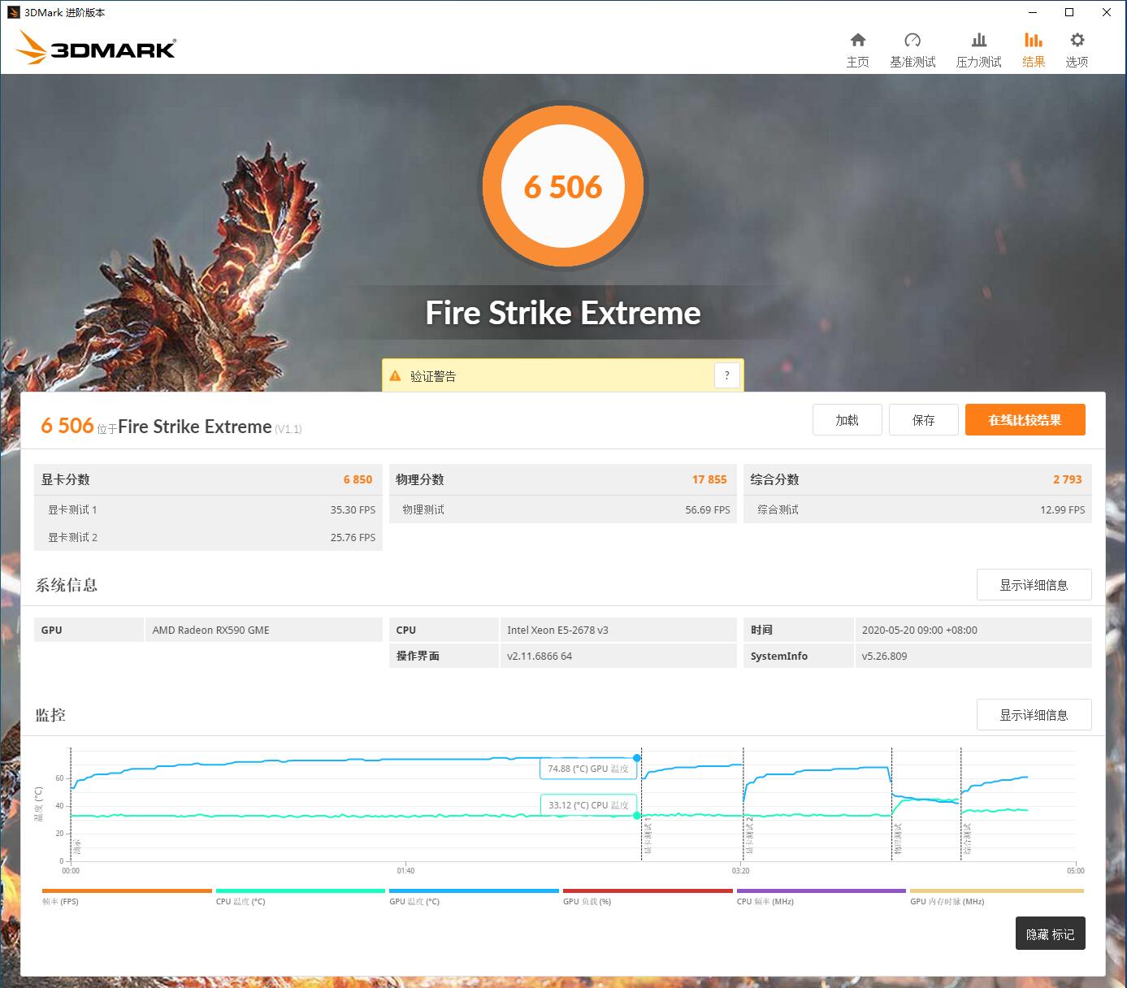
Task: Click the 系统信息 section heading
Action: coord(67,585)
